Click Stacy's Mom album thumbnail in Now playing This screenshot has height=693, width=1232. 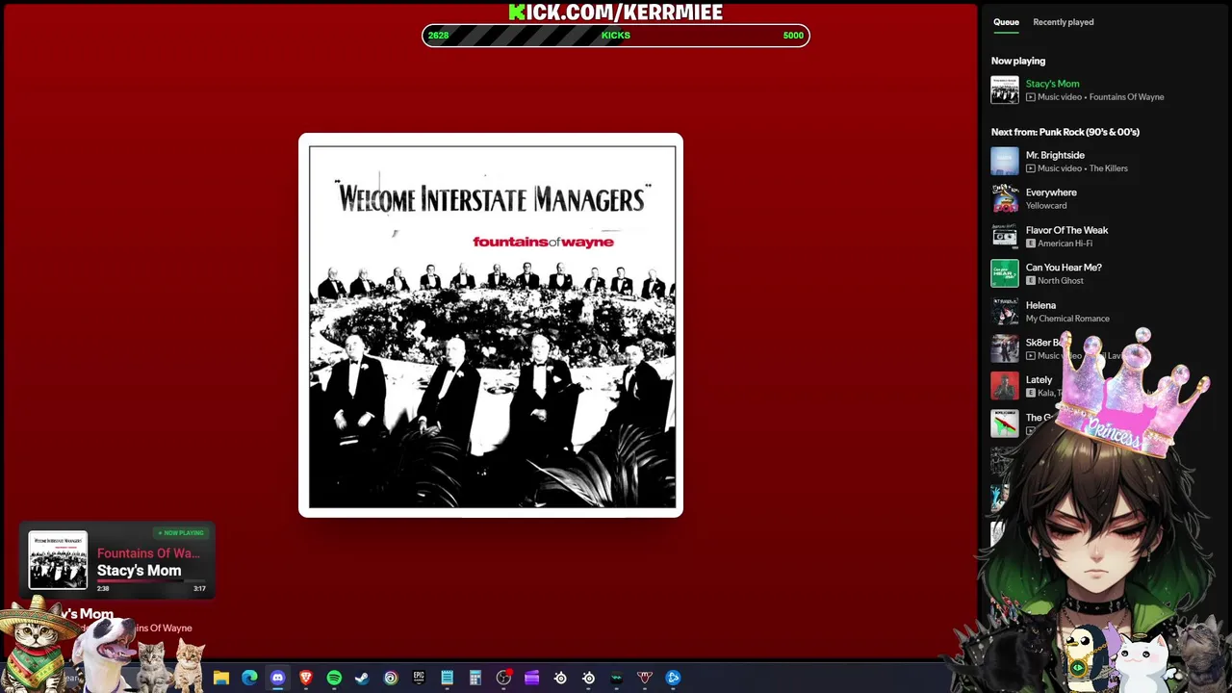point(1005,90)
